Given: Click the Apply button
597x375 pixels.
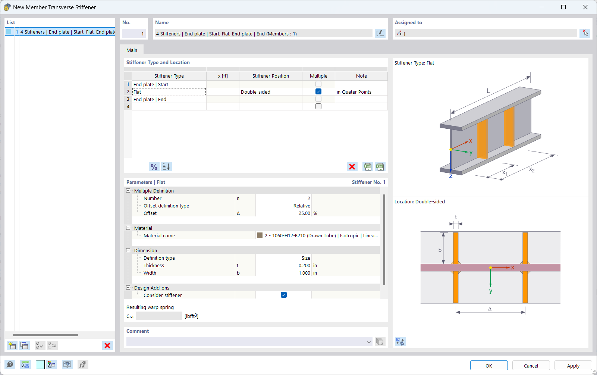Looking at the screenshot, I should point(573,366).
